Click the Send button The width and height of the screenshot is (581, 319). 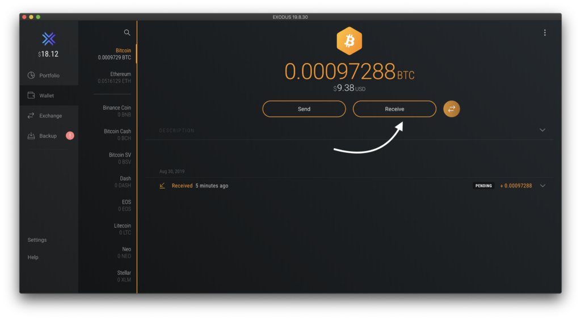304,109
